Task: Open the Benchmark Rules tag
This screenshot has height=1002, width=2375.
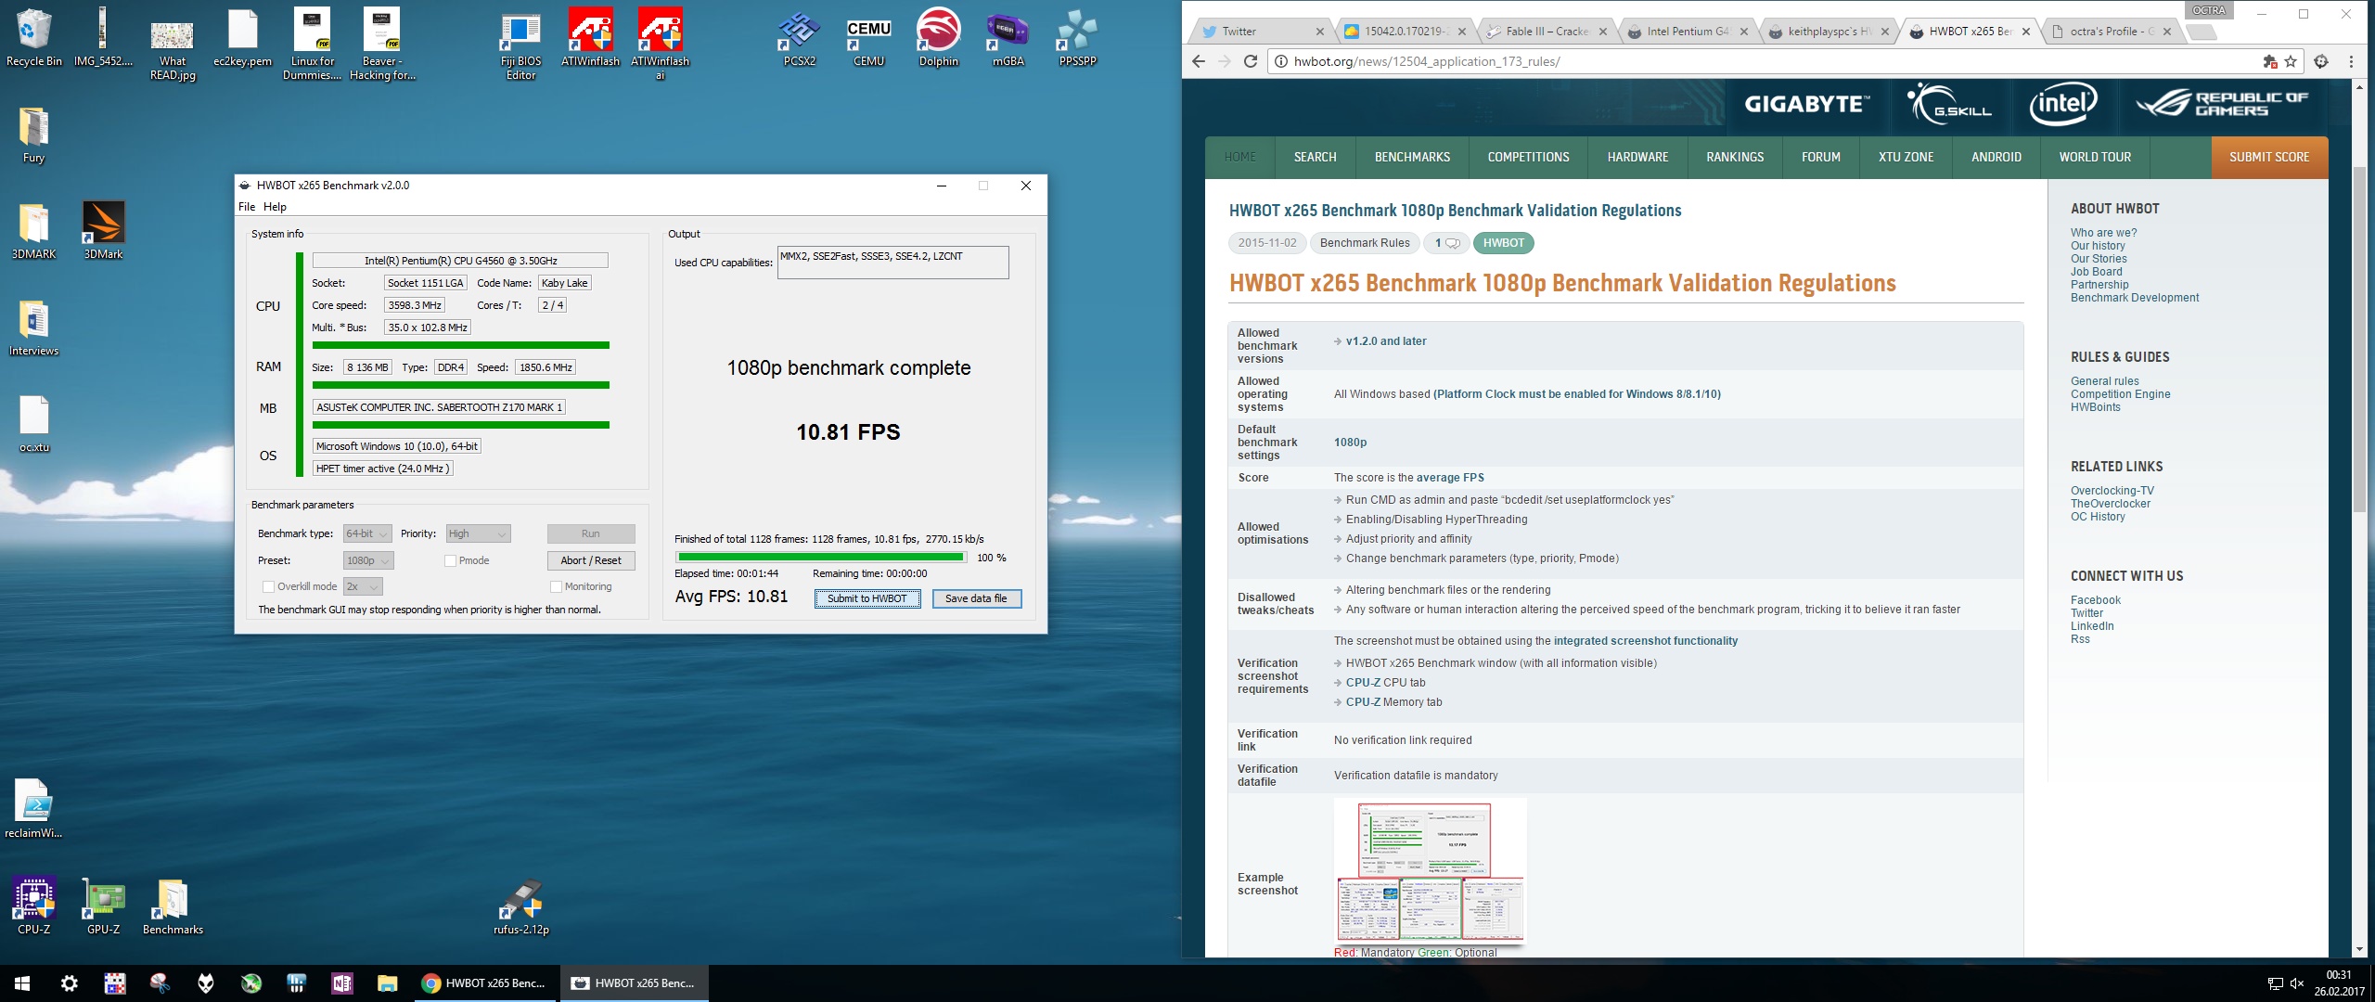Action: 1364,243
